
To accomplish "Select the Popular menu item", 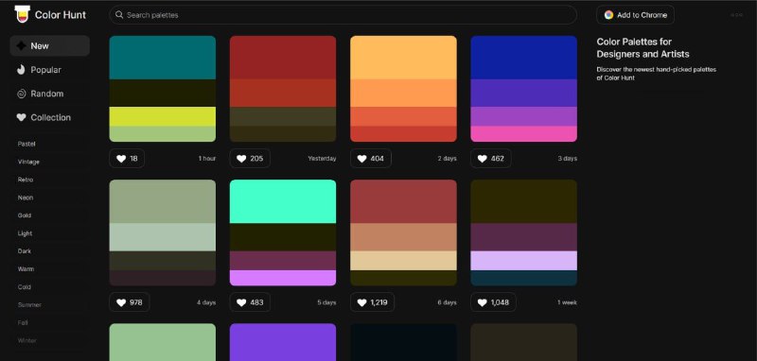I will tap(50, 70).
